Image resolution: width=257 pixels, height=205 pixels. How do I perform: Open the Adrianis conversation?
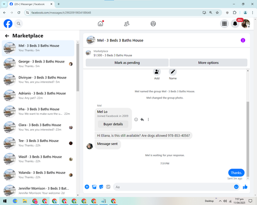point(38,96)
